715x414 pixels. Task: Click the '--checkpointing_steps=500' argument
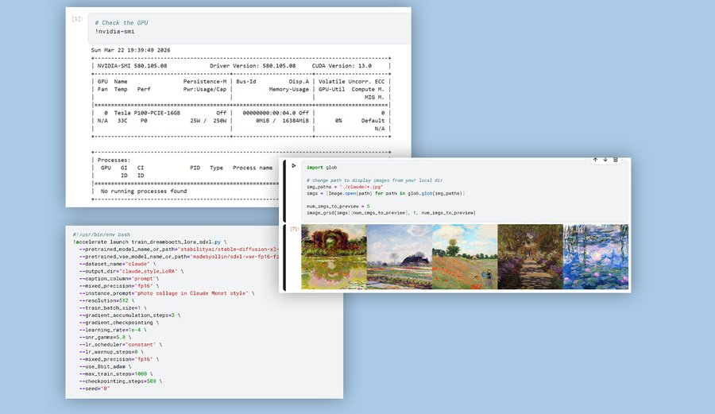(121, 381)
